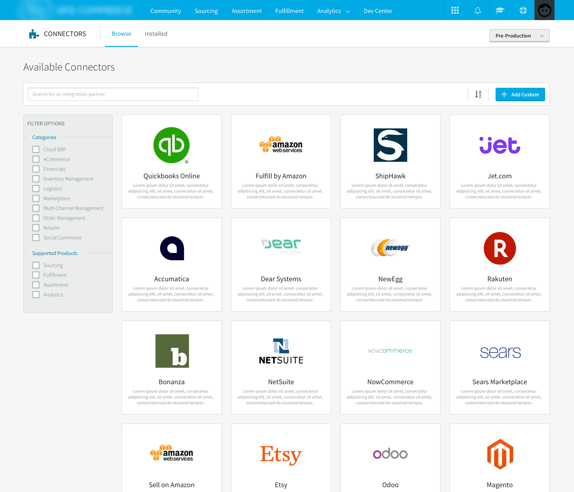Check the Marketplace filter box

pyautogui.click(x=36, y=198)
